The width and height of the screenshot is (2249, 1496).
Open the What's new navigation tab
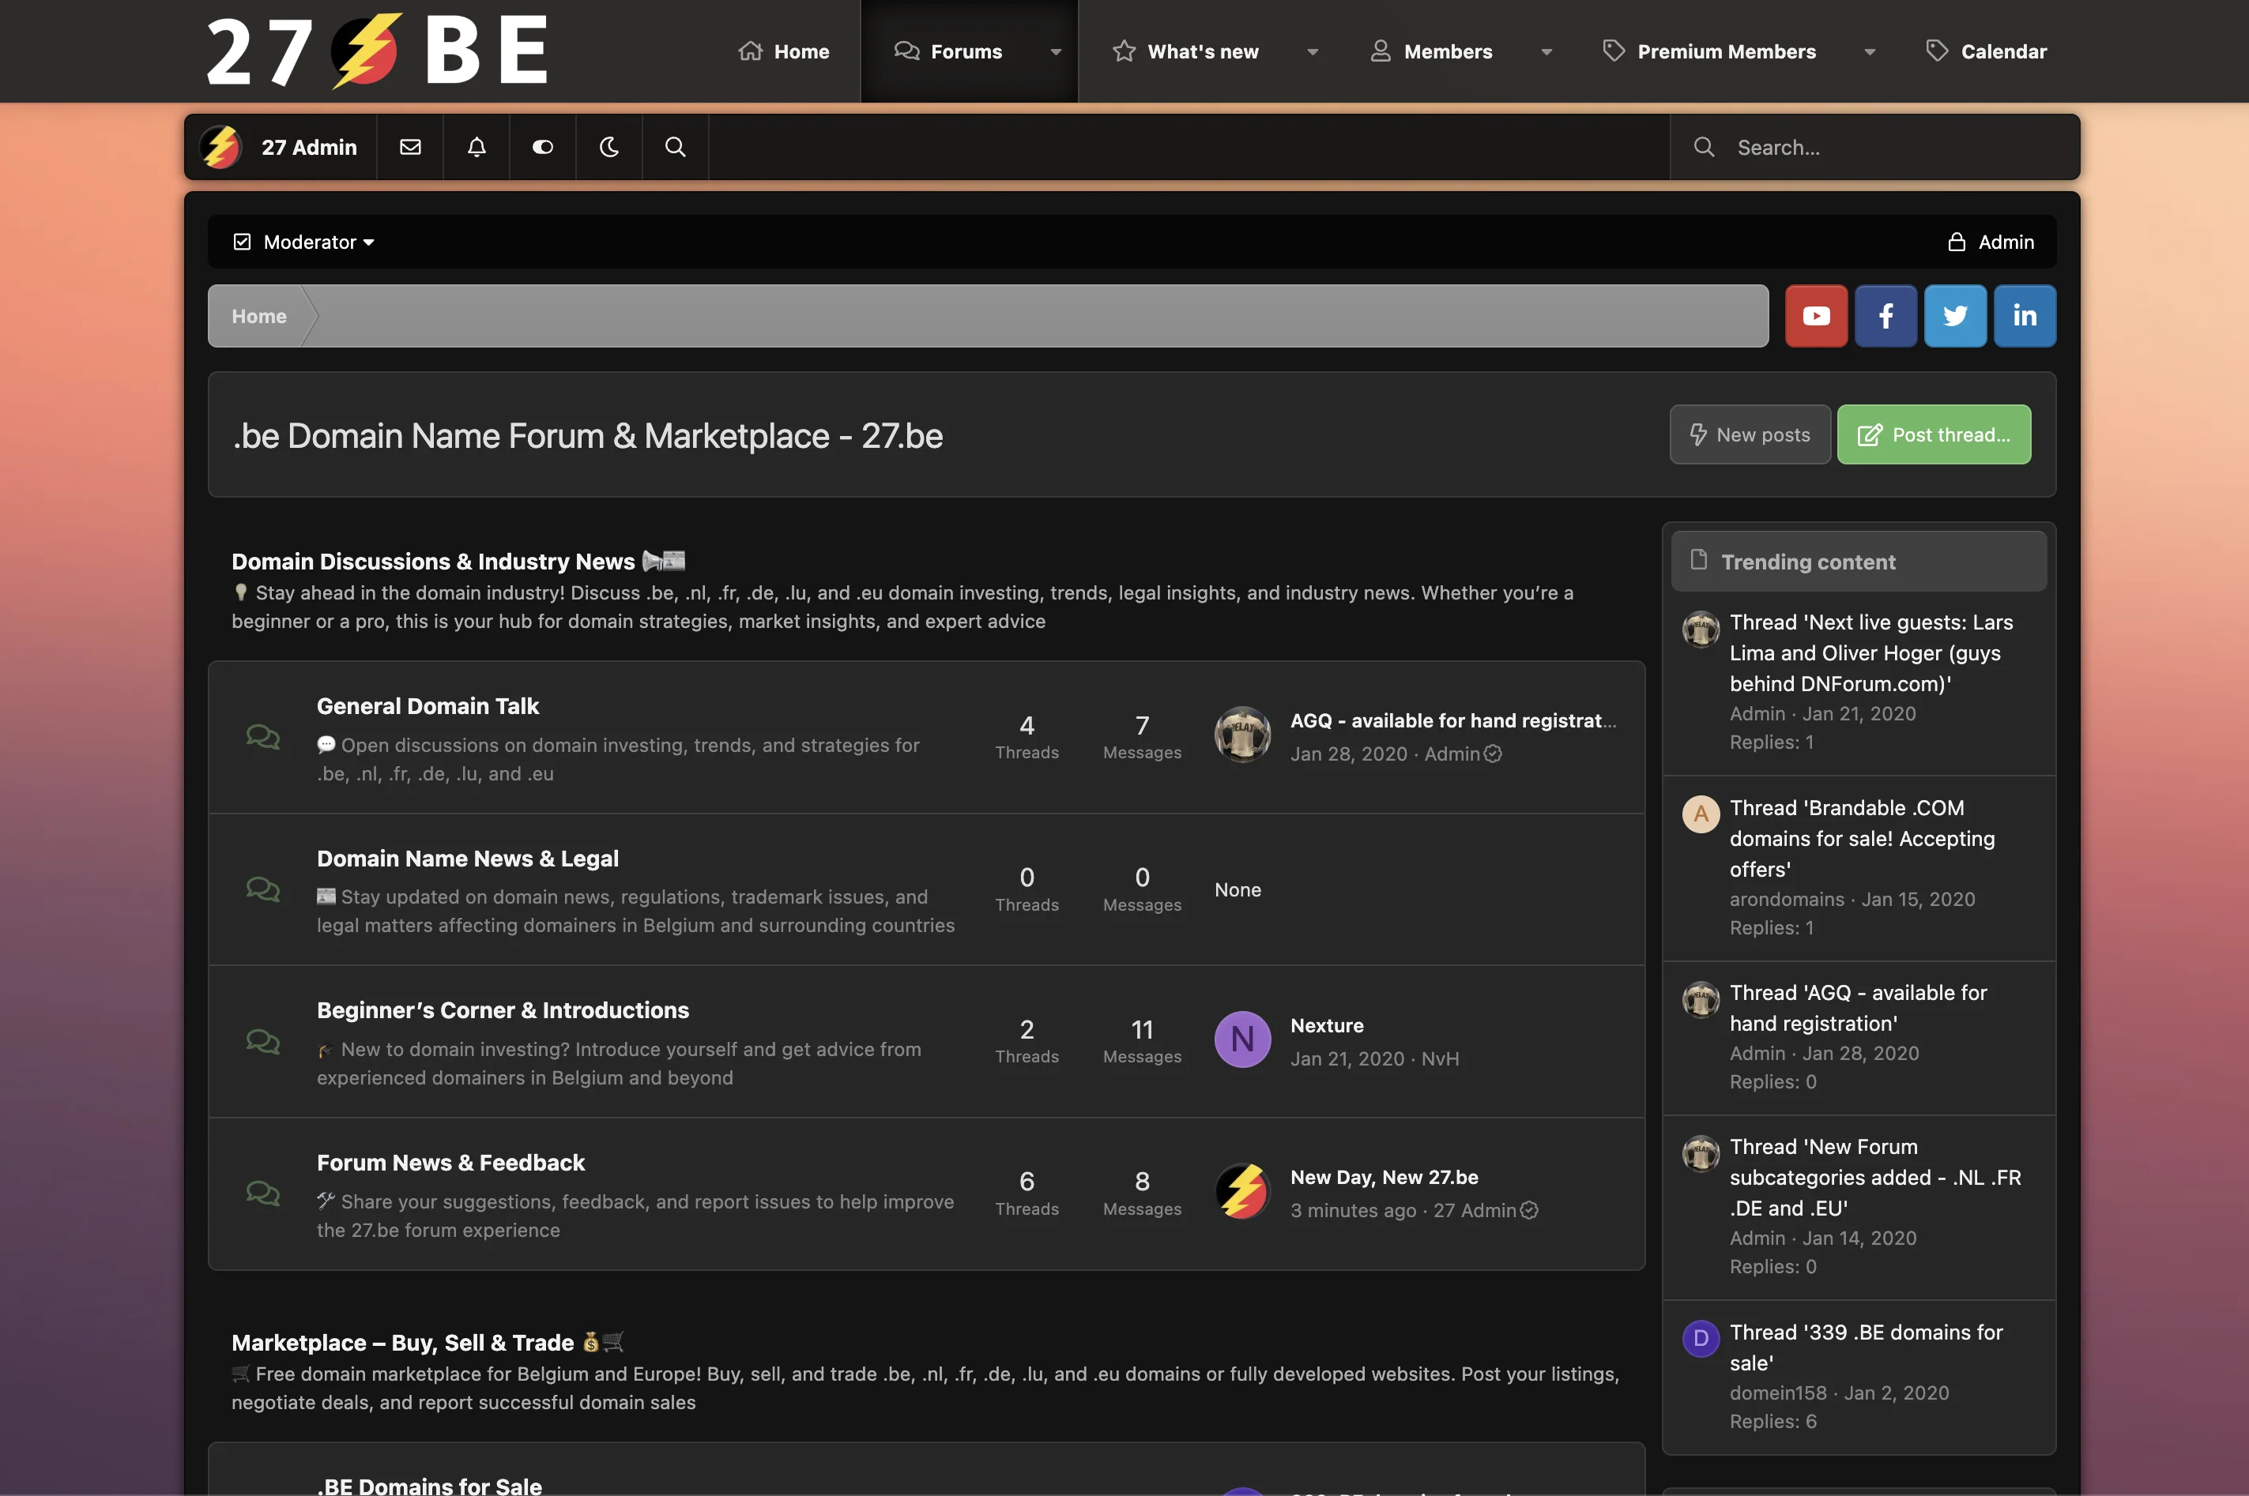1185,51
